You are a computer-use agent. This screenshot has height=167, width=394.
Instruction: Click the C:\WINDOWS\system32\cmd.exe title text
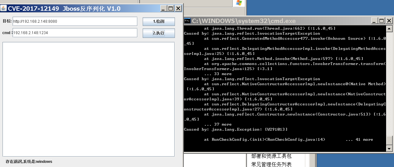[x=244, y=21]
